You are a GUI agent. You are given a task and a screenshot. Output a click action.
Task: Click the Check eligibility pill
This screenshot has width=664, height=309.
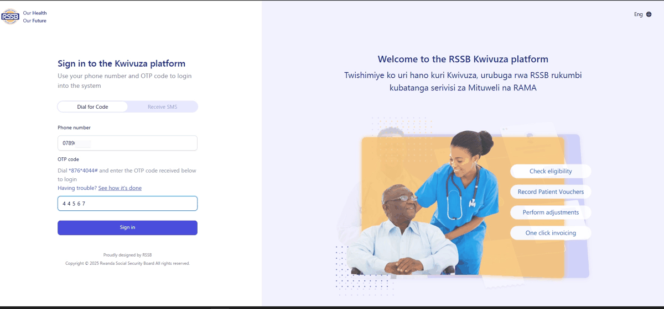551,171
